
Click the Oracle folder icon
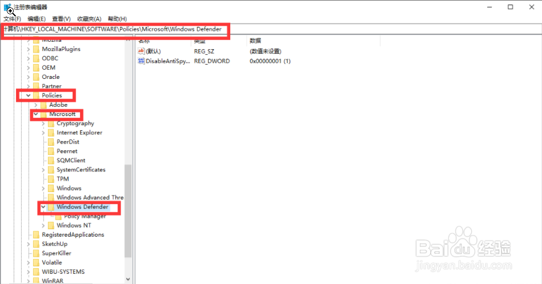click(36, 77)
